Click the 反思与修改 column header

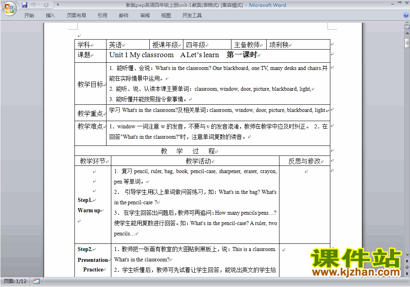point(305,161)
